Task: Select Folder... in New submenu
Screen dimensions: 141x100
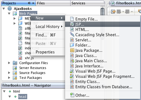Action: coord(103,45)
